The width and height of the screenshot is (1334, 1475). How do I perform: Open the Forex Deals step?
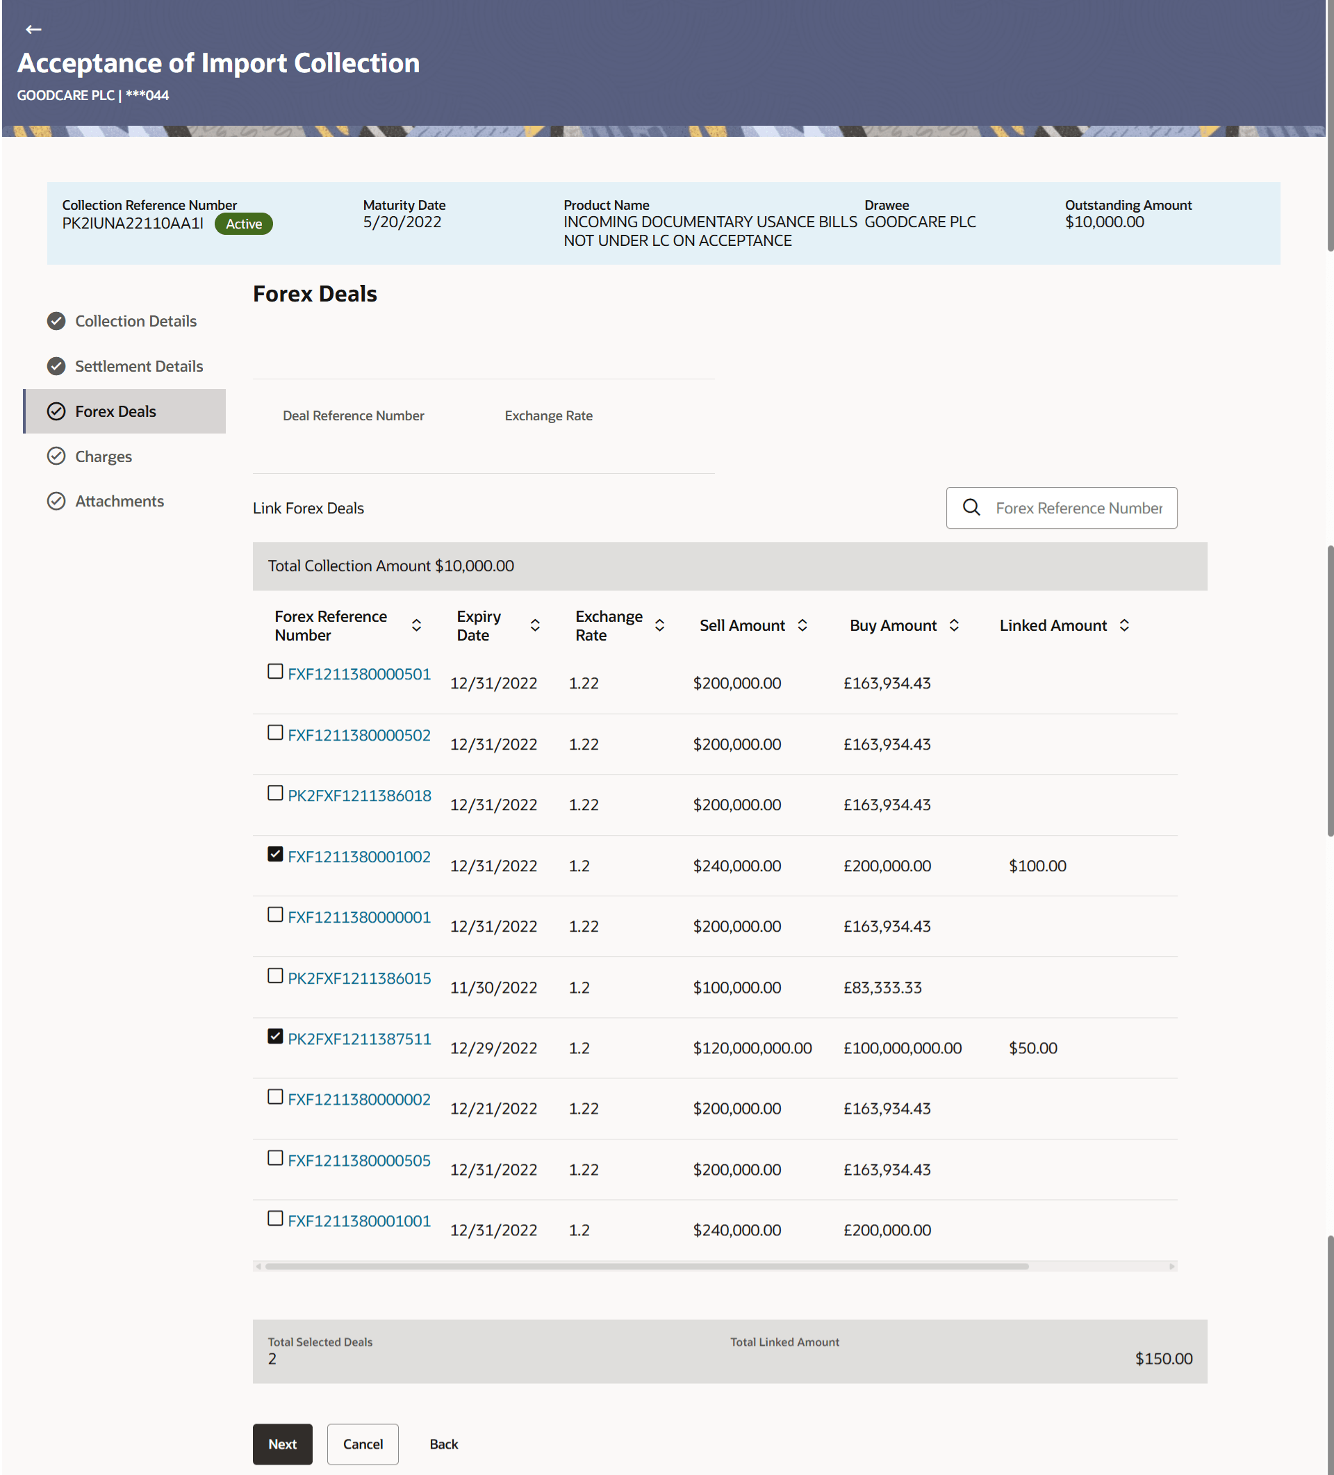click(x=115, y=411)
